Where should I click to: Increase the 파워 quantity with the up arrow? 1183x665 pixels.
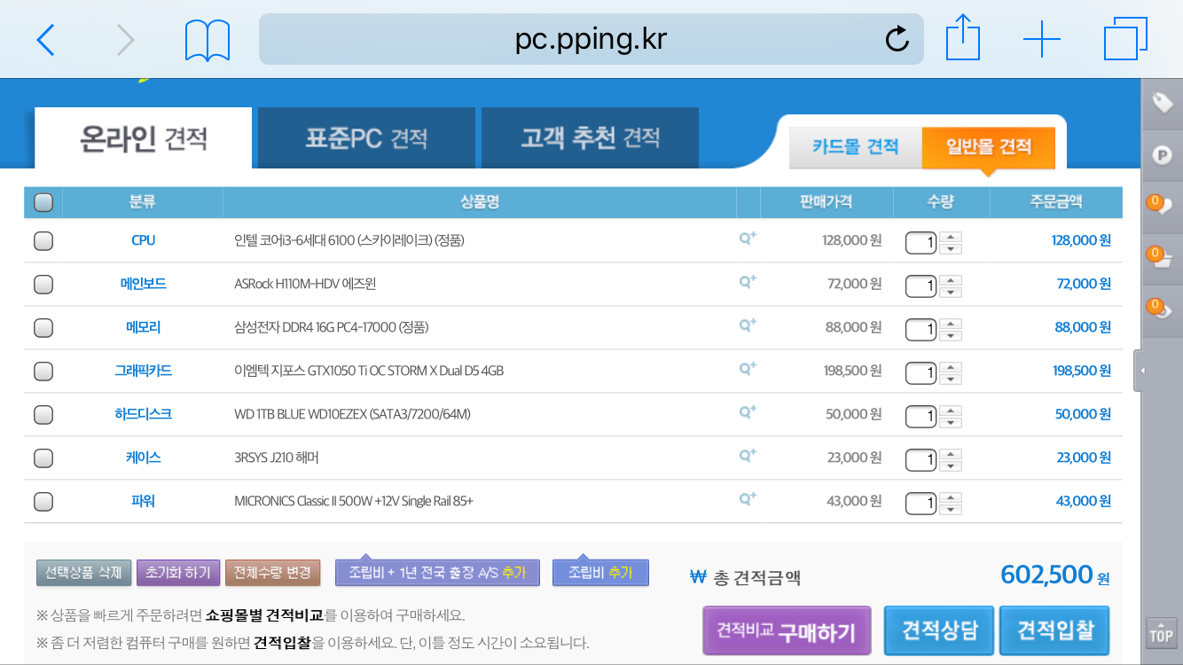pos(951,497)
